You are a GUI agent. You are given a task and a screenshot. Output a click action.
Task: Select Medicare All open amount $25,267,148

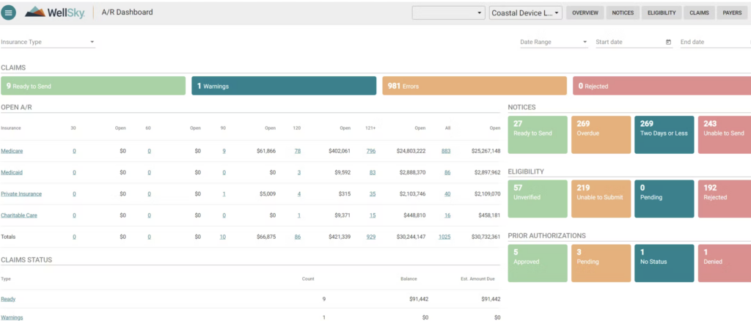click(x=486, y=151)
